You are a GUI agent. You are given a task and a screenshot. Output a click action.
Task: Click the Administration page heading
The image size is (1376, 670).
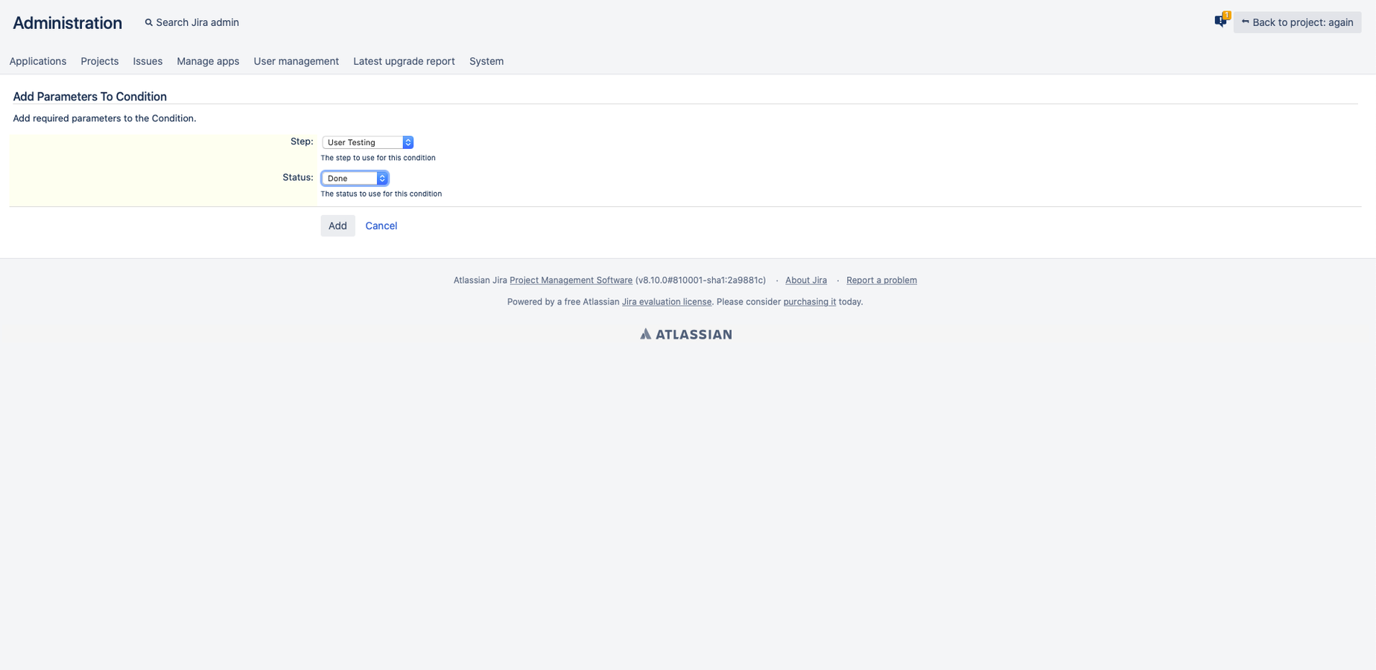pyautogui.click(x=67, y=23)
